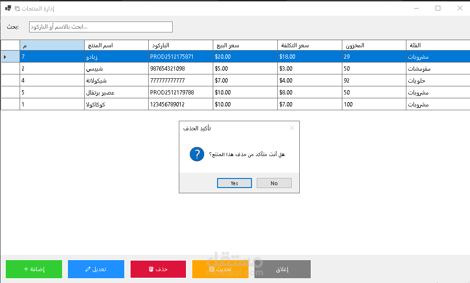Click the trash icon on حذف button

coord(151,269)
